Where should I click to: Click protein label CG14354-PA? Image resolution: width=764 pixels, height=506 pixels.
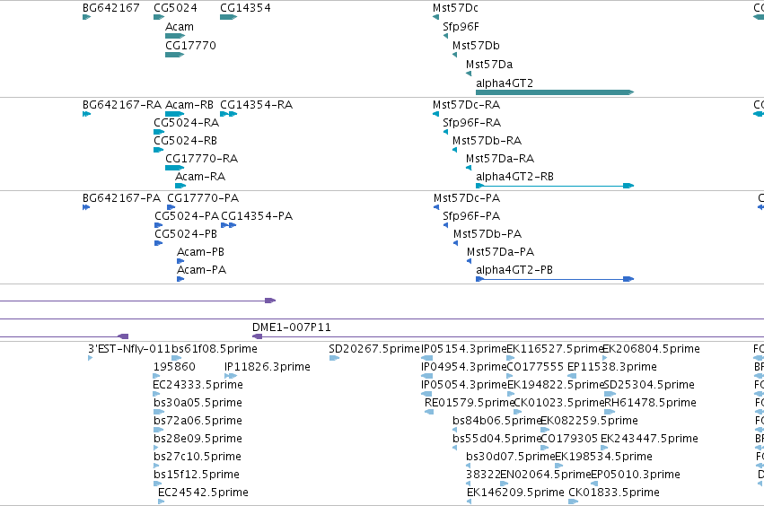pos(257,216)
